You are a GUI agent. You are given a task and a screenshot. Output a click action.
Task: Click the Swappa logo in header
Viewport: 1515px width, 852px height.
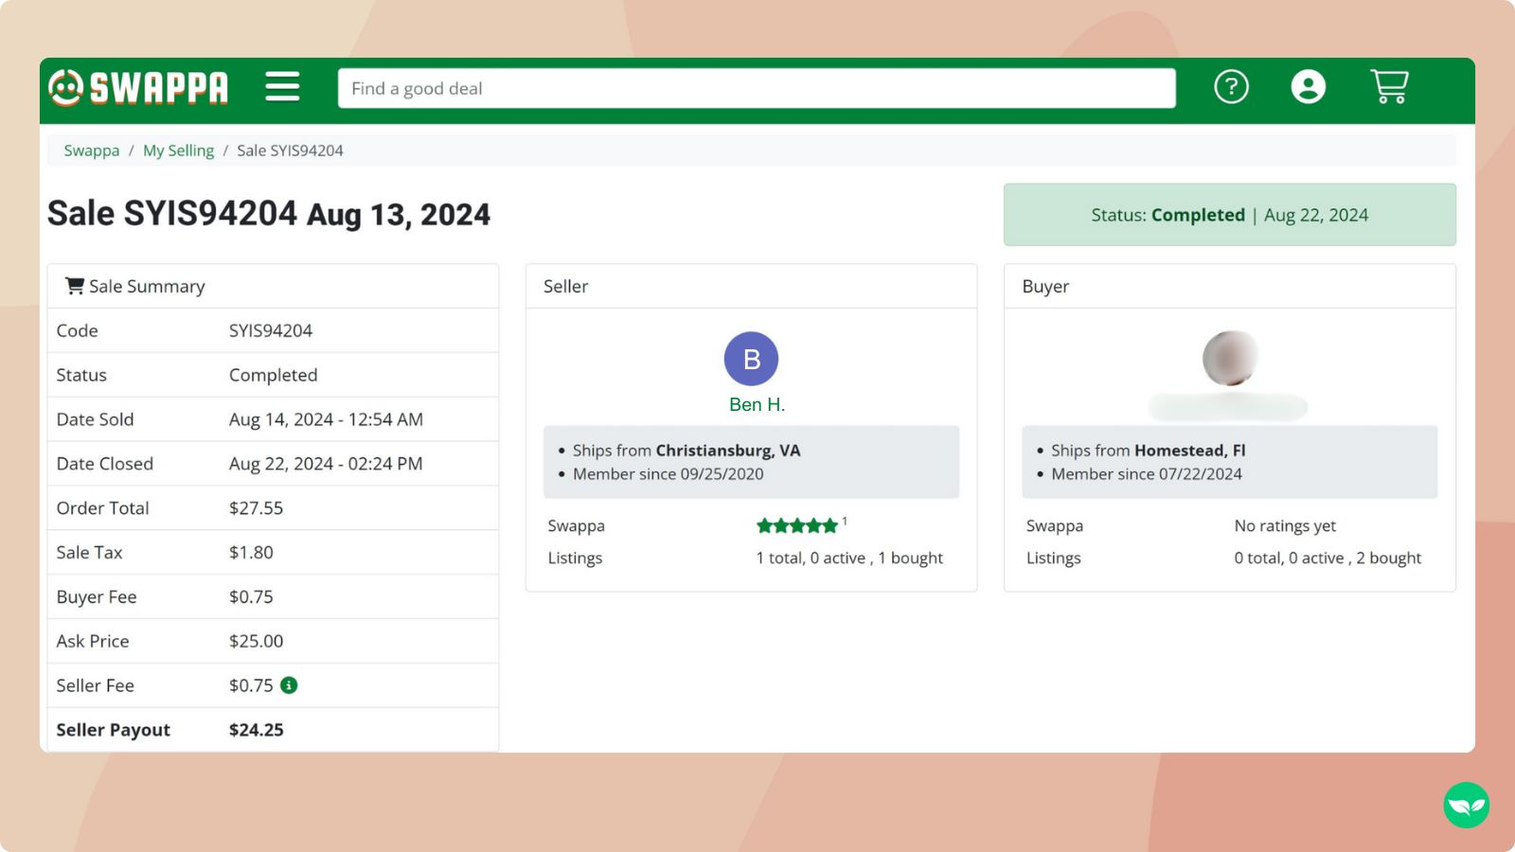point(138,88)
